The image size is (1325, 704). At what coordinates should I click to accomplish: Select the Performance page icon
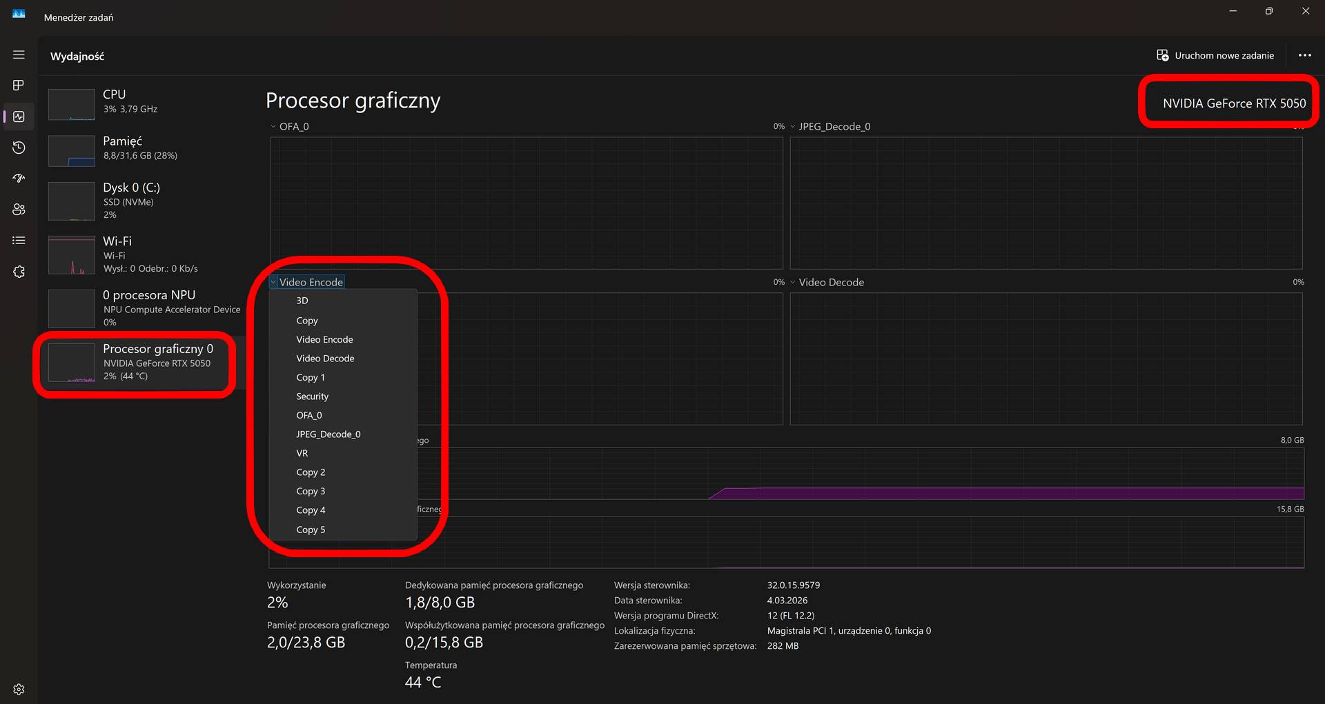[x=19, y=117]
